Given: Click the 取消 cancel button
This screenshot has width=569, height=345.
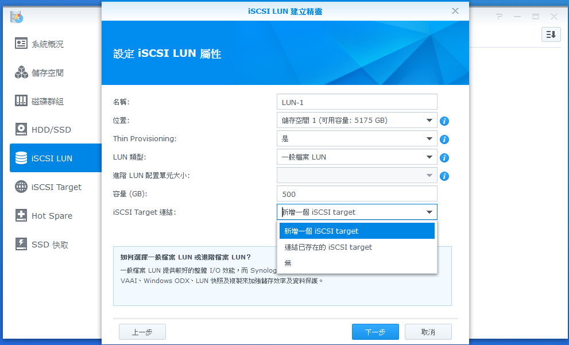Looking at the screenshot, I should pyautogui.click(x=428, y=332).
